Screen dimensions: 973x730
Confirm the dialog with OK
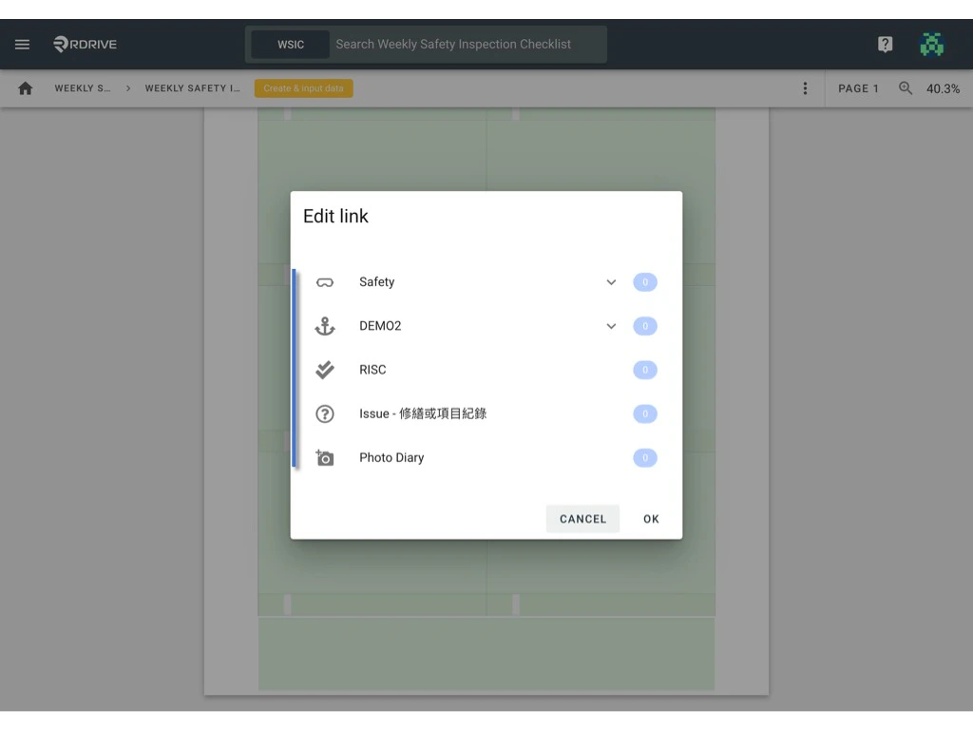pos(651,518)
